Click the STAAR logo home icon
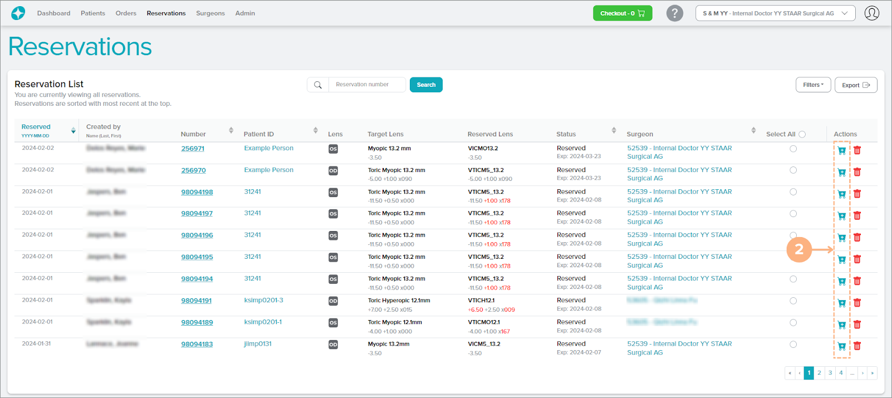892x398 pixels. pos(18,13)
